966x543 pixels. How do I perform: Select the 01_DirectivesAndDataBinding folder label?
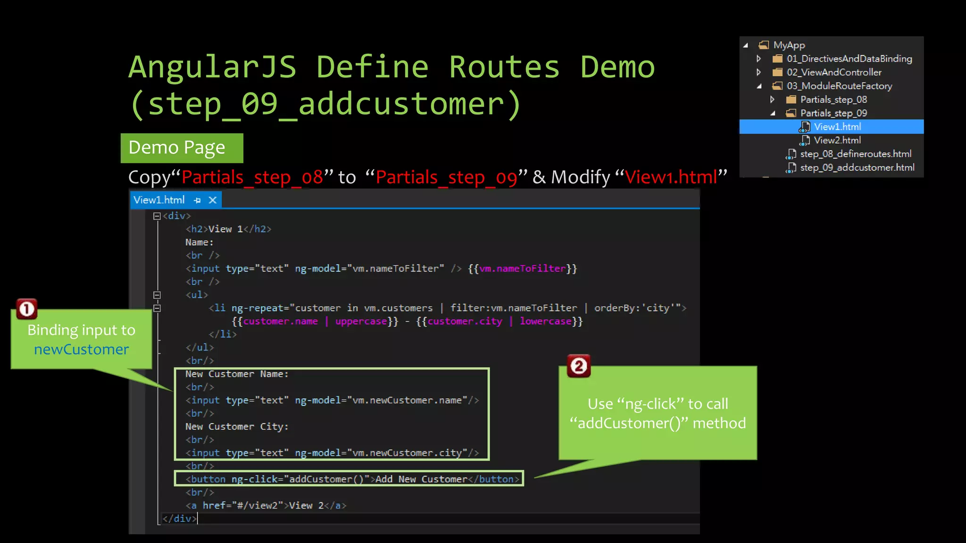coord(849,59)
